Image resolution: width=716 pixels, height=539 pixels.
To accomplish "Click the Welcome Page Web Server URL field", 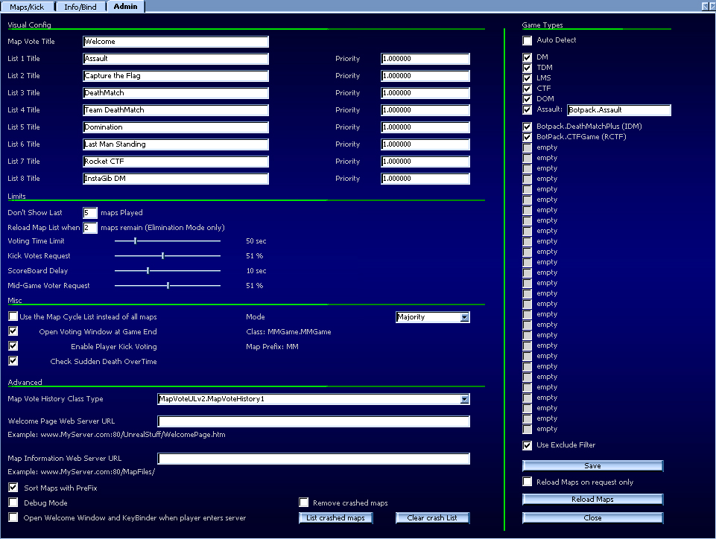I will click(x=313, y=421).
